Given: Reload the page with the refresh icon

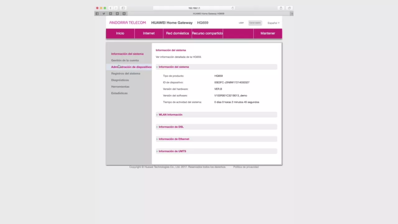Looking at the screenshot, I should coord(233,8).
